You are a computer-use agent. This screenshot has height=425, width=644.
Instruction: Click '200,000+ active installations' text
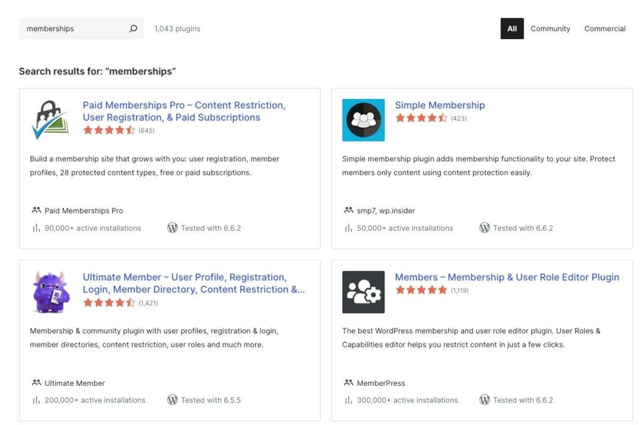pos(95,401)
